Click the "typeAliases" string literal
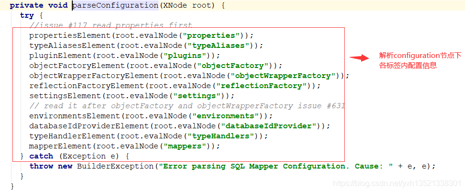465x192 pixels. point(220,45)
